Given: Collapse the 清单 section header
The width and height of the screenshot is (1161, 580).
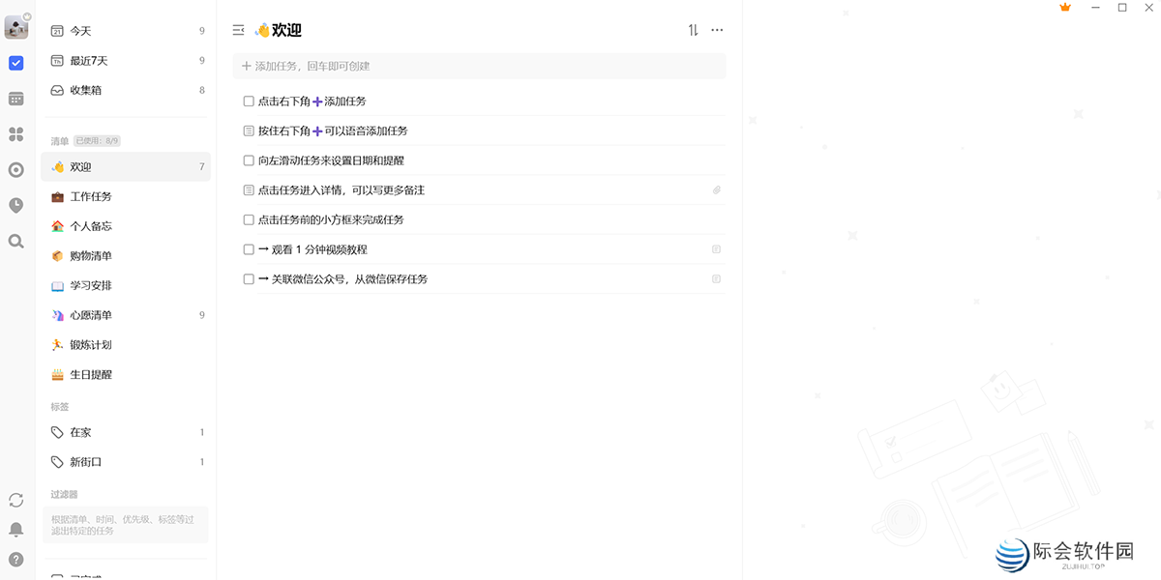Looking at the screenshot, I should (x=60, y=140).
